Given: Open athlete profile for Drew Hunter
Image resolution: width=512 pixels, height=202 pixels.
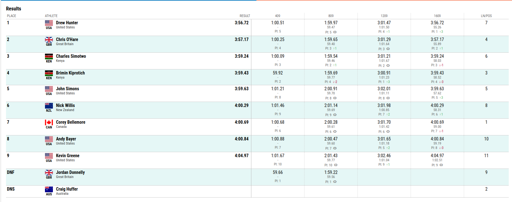Looking at the screenshot, I should 67,23.
